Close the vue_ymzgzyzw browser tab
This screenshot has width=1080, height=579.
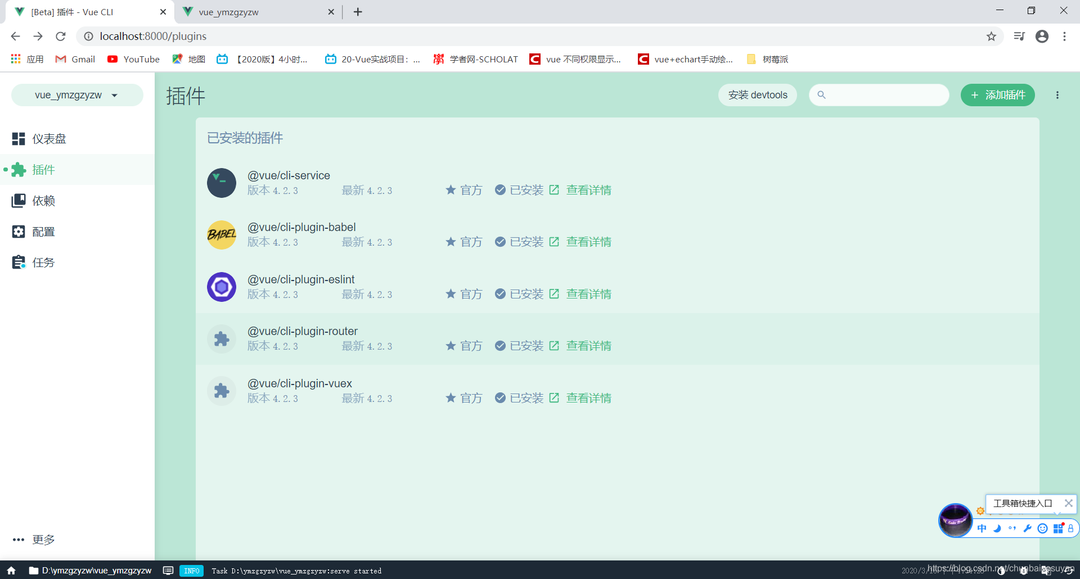coord(331,12)
